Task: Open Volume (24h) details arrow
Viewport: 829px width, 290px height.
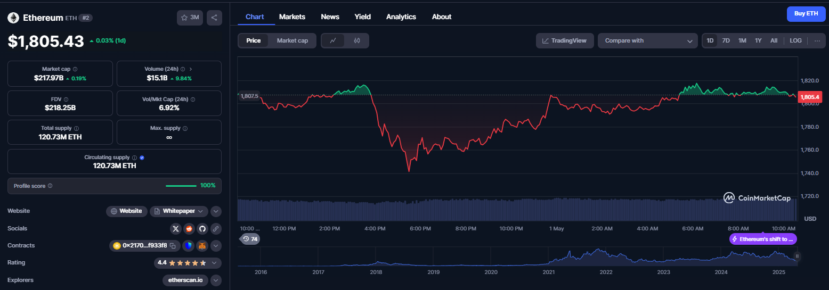Action: [191, 69]
